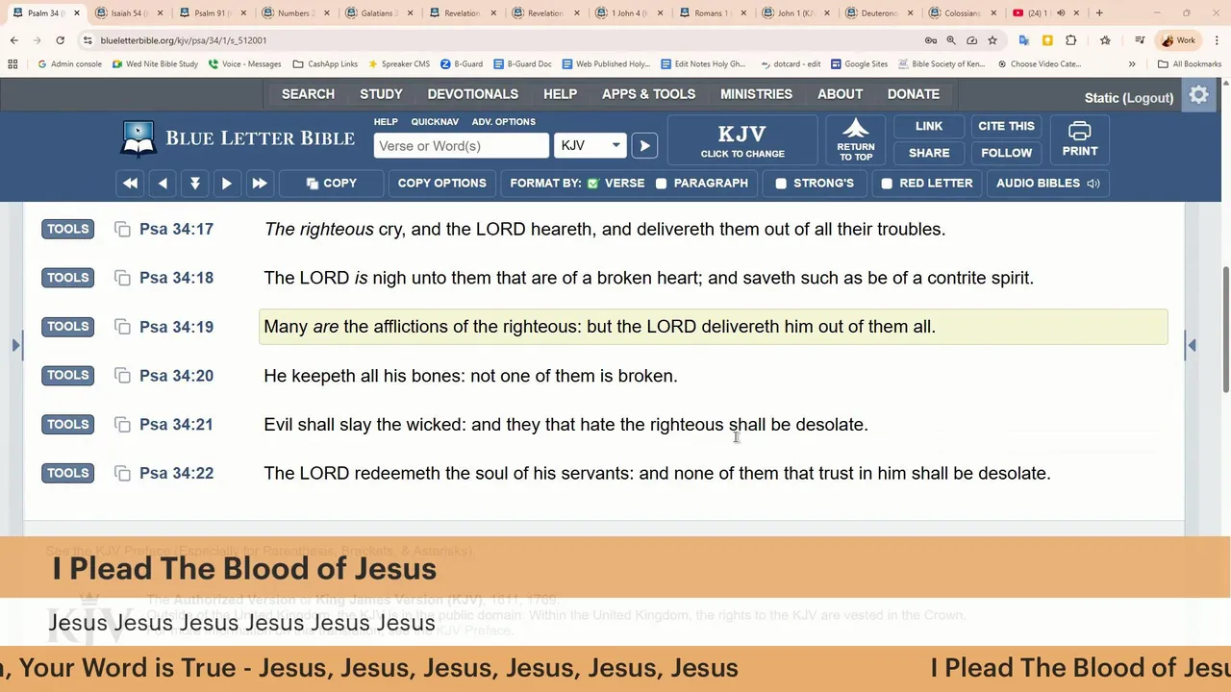Click the DONATE link

[x=913, y=94]
